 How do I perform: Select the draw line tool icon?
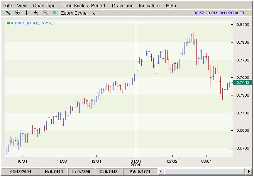click(x=8, y=12)
